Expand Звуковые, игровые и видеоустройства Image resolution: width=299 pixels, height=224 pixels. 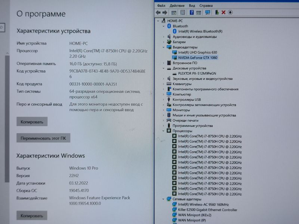click(163, 79)
